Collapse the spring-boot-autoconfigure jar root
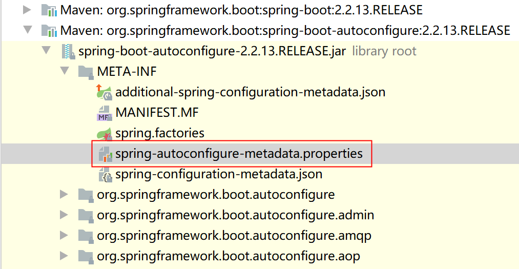519x269 pixels. point(46,51)
